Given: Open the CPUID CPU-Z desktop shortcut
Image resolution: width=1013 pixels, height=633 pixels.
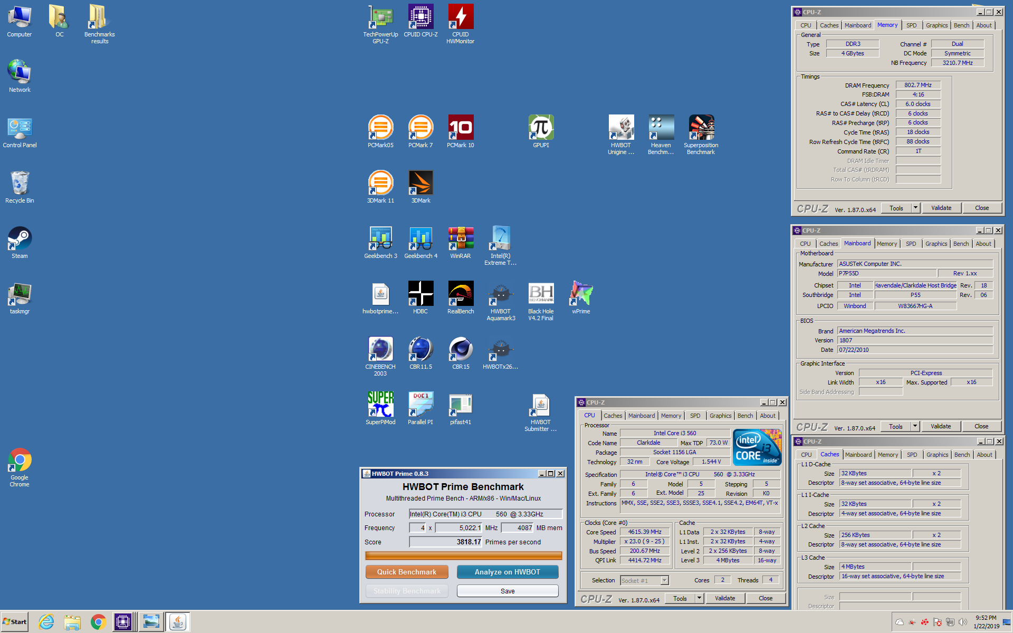Looking at the screenshot, I should (421, 21).
